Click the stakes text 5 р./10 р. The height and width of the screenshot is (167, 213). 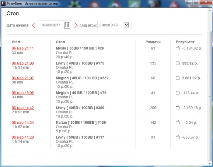click(63, 131)
